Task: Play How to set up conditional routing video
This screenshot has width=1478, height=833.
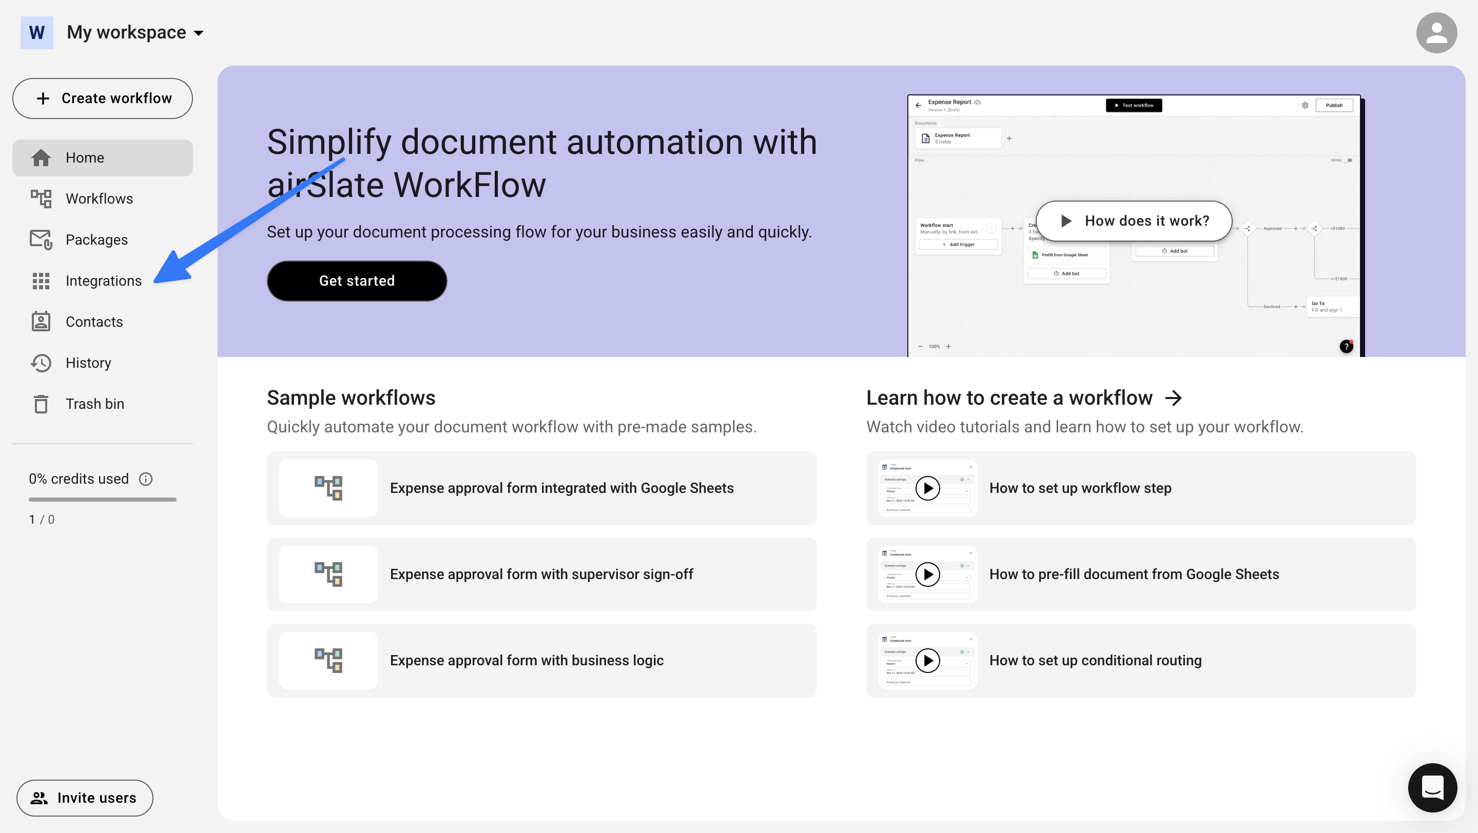Action: (928, 661)
